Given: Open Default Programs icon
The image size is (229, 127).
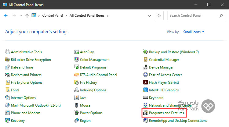Looking at the screenshot, I should [77, 67].
